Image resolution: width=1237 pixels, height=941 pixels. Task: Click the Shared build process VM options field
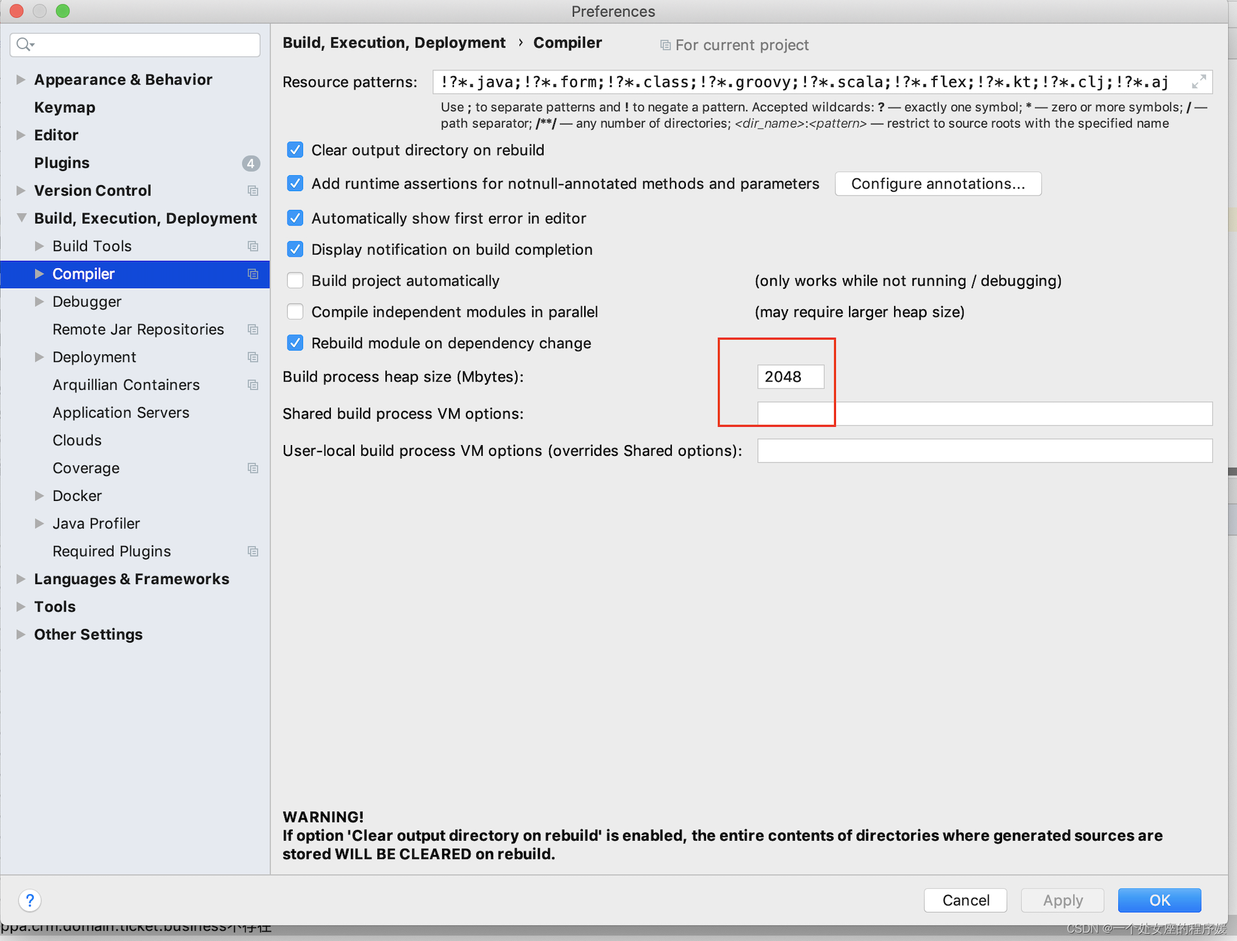pos(984,414)
